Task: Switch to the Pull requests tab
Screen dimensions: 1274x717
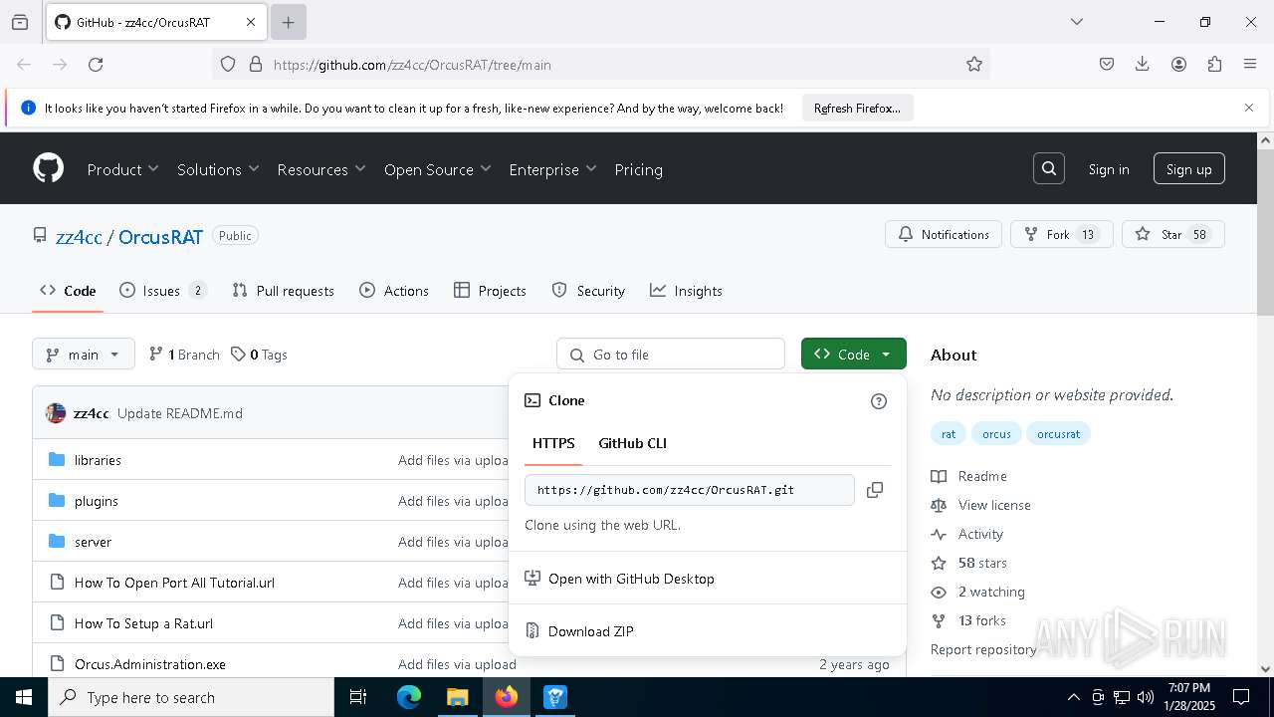Action: [x=284, y=291]
